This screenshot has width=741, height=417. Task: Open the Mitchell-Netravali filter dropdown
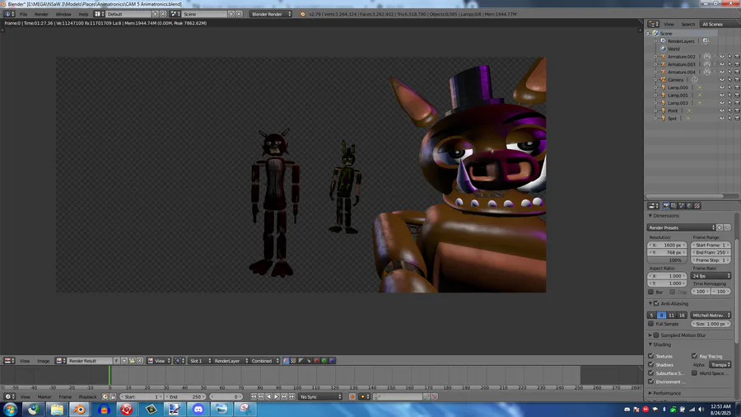click(711, 316)
